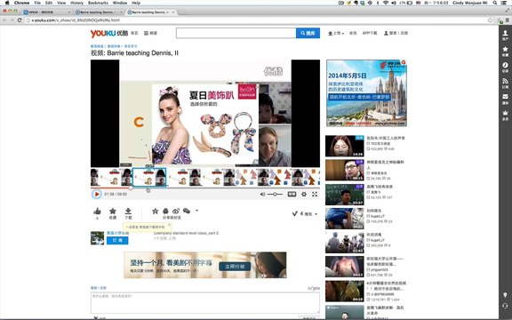Download the video via the download icon
512x320 pixels.
128,212
